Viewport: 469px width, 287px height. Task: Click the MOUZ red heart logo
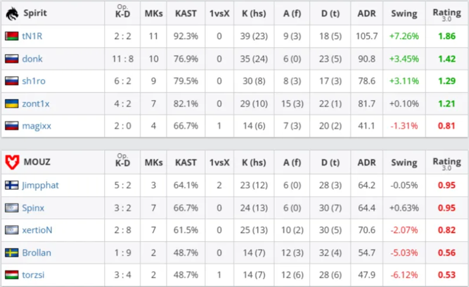12,162
